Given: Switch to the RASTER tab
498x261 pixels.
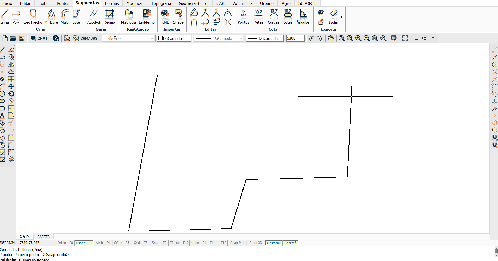Looking at the screenshot, I should [x=43, y=237].
